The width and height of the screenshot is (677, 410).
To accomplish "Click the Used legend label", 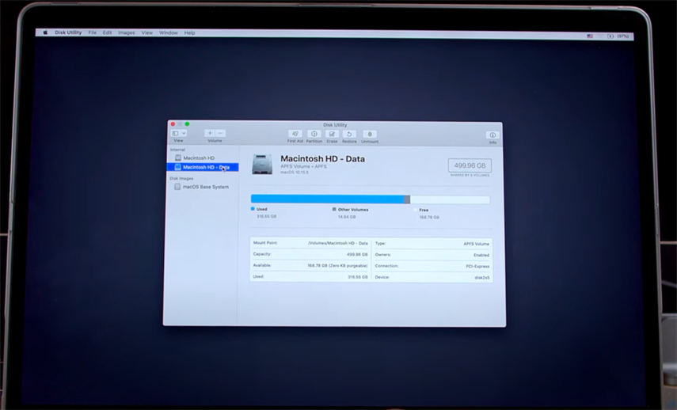I will [x=261, y=209].
